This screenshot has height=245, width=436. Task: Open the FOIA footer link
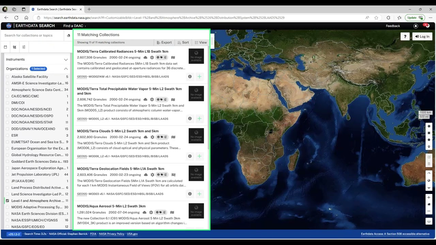[x=93, y=234]
